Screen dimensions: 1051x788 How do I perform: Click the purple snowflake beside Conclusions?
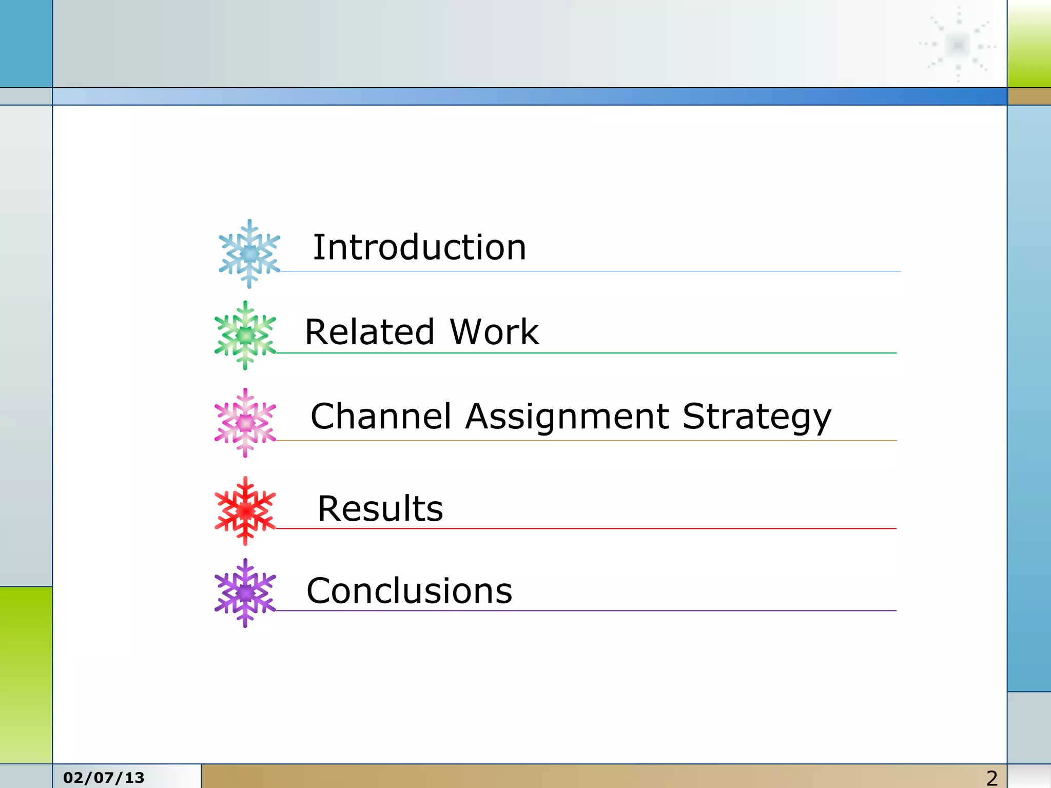tap(245, 593)
